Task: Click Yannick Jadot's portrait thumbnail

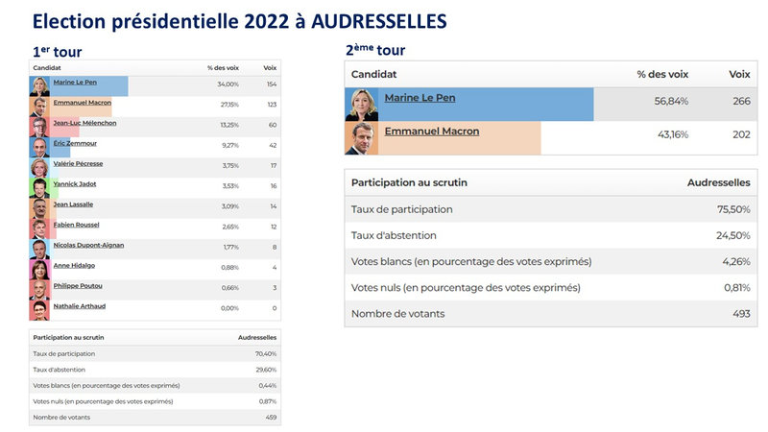Action: (x=39, y=188)
